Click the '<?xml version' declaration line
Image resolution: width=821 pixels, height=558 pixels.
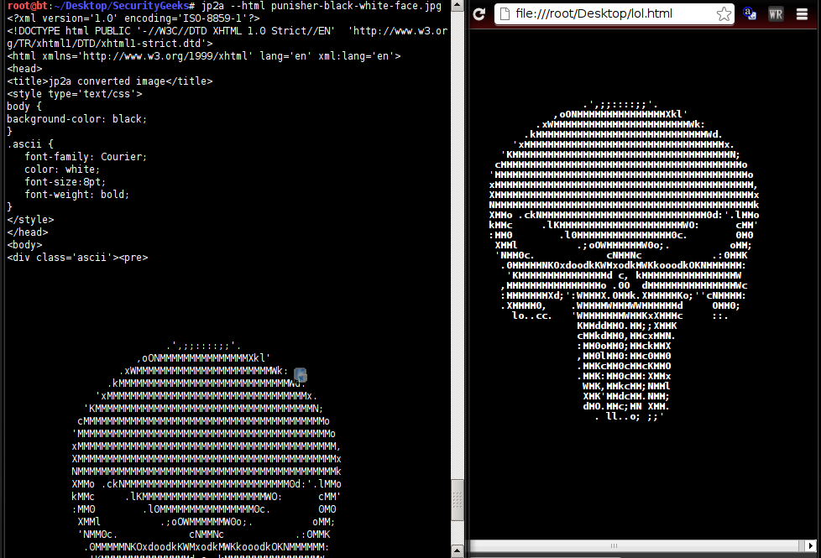tap(133, 18)
